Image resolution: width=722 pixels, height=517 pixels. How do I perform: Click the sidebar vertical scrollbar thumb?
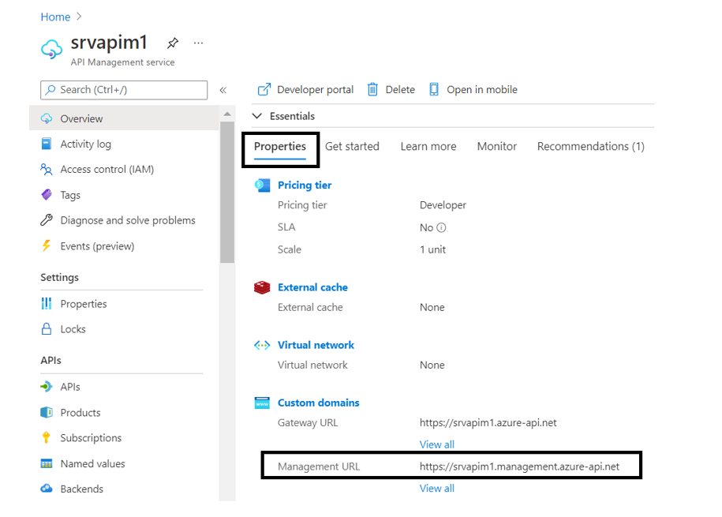(x=227, y=192)
